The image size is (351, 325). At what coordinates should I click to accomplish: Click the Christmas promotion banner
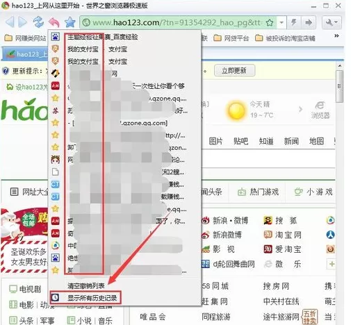[24, 241]
